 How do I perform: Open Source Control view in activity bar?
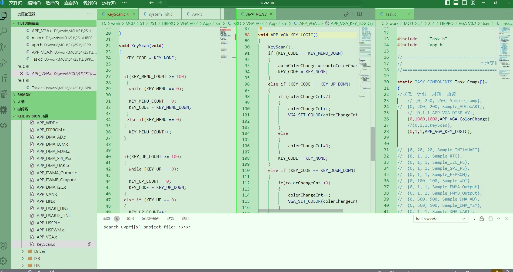pos(4,47)
